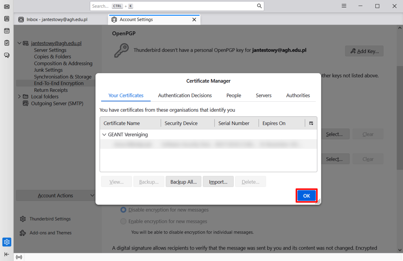Screen dimensions: 403x261
Task: Open the Tasks space icon
Action: [x=7, y=43]
